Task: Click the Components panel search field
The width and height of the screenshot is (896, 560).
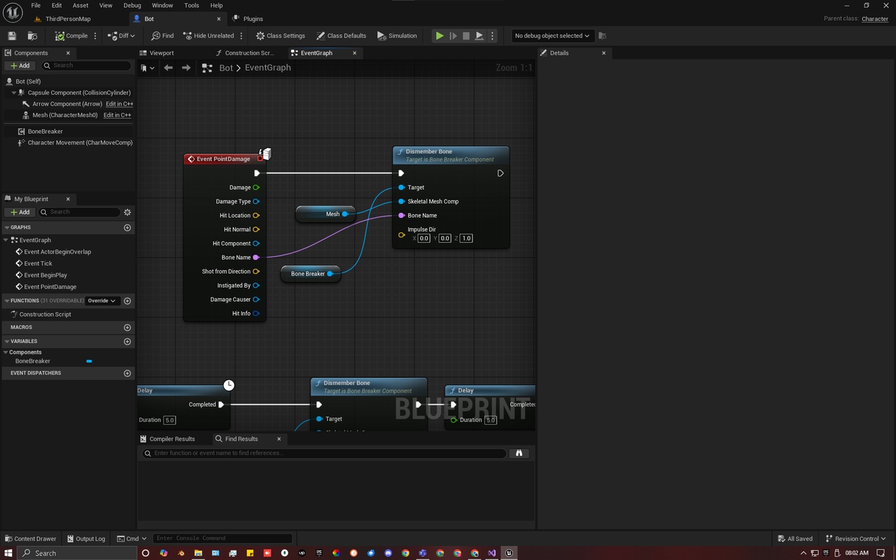Action: [x=86, y=65]
